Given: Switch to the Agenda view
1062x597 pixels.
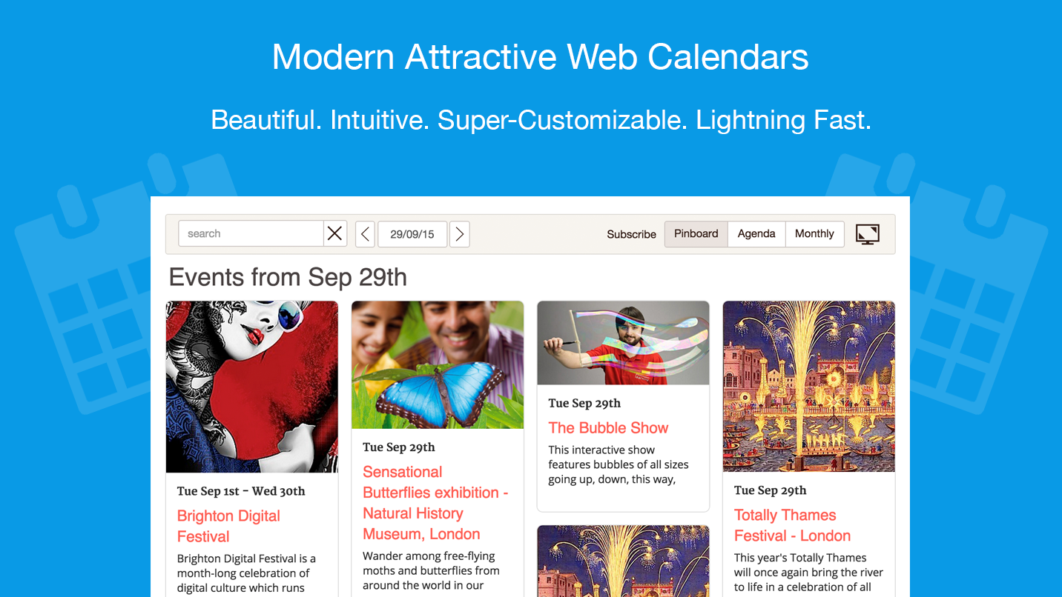Looking at the screenshot, I should (756, 233).
